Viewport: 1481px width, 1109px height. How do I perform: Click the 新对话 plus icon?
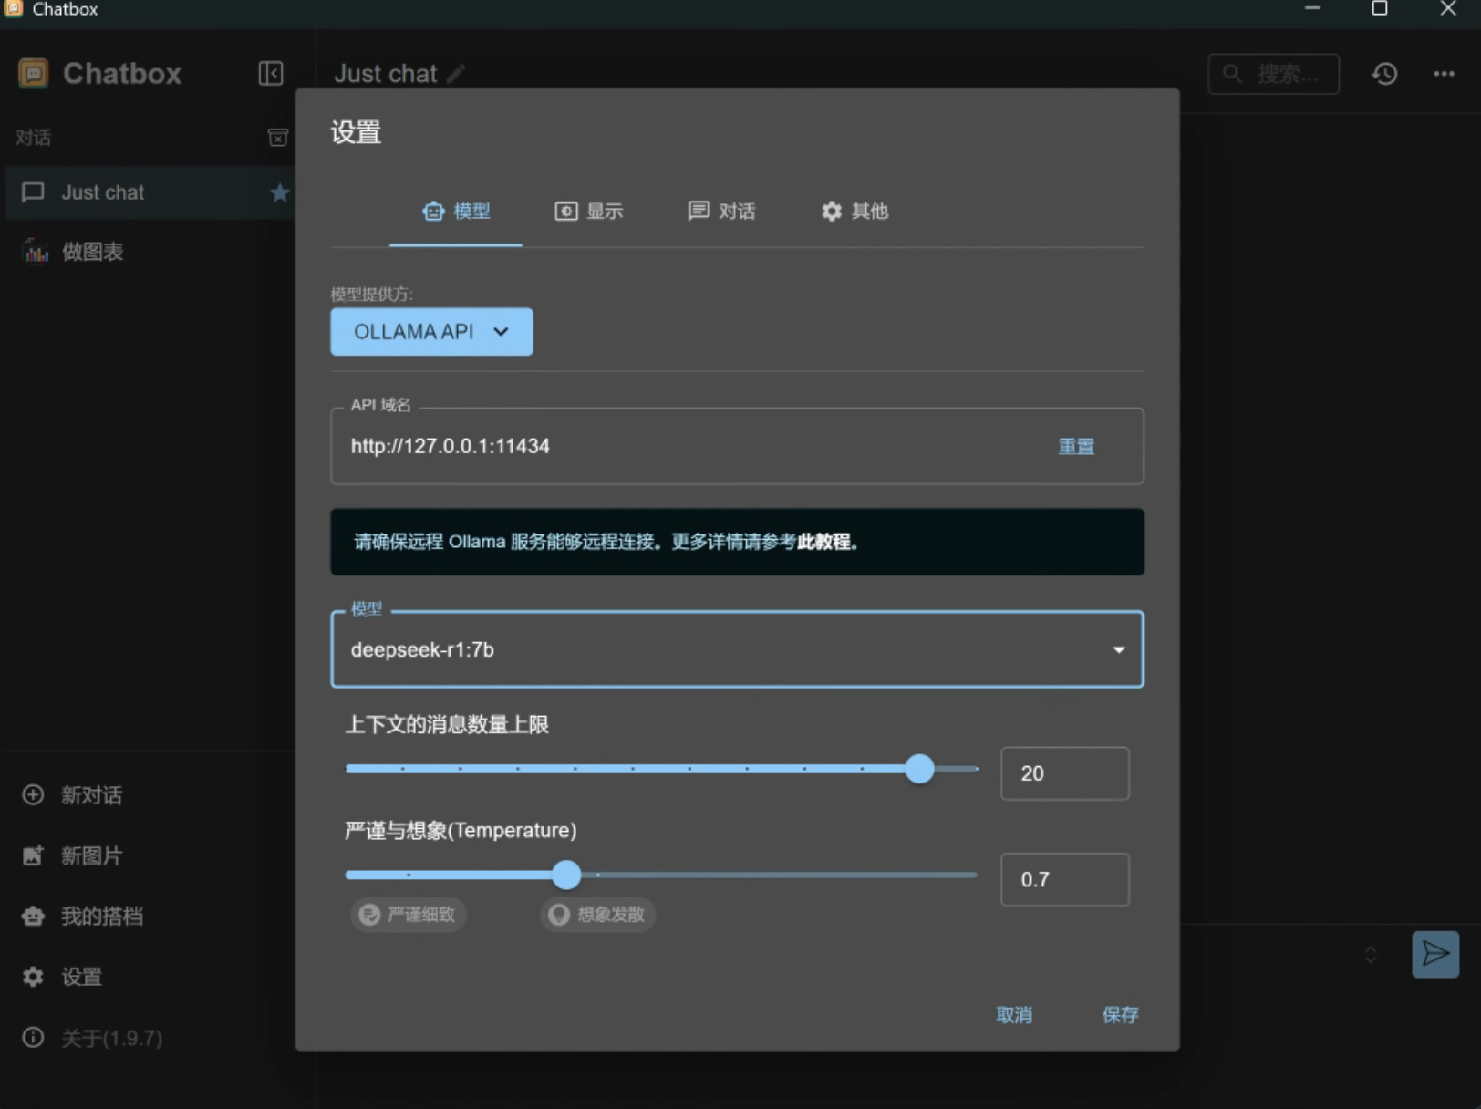33,795
